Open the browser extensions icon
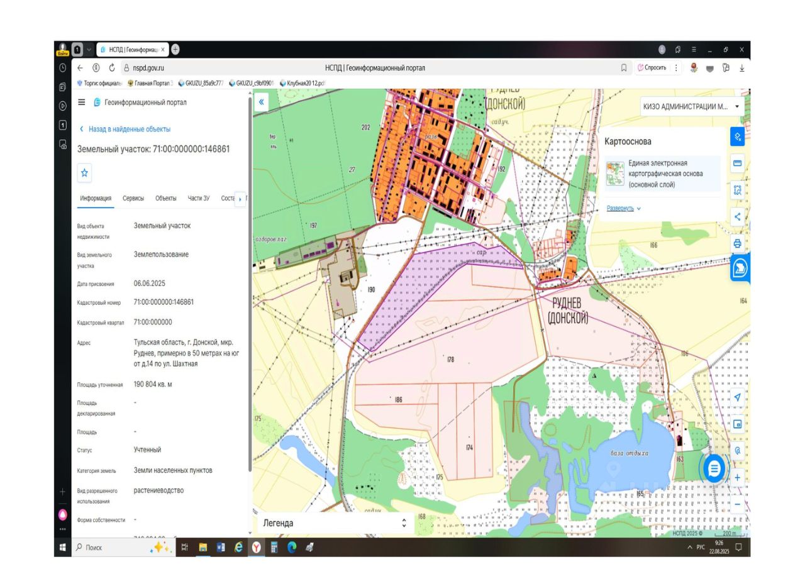805x569 pixels. pos(726,68)
